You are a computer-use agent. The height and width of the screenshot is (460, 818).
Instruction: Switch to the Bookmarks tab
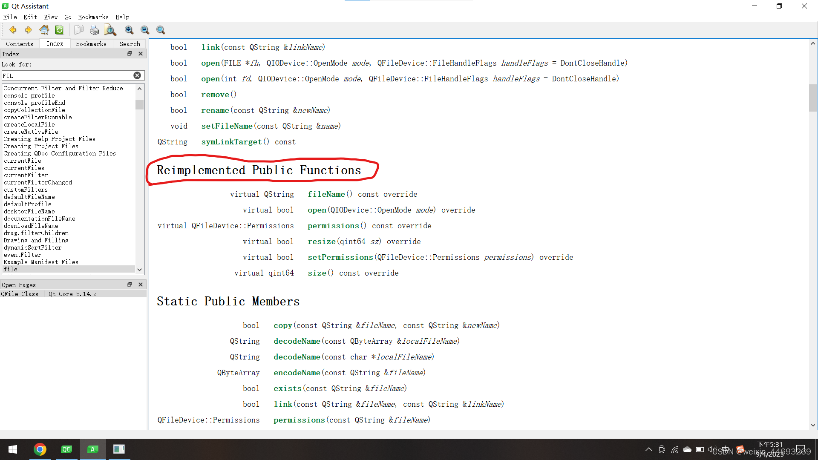91,43
